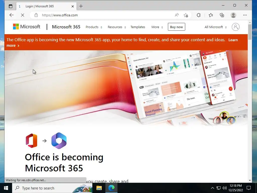Click the Office is becoming Microsoft 365 heading
Viewport: 257px width, 193px height.
[64, 163]
